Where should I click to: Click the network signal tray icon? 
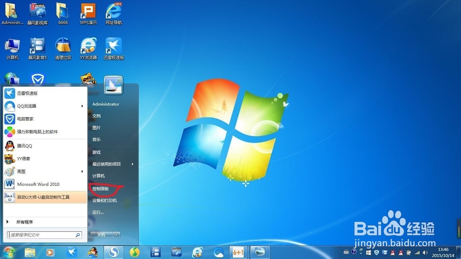[x=417, y=253]
